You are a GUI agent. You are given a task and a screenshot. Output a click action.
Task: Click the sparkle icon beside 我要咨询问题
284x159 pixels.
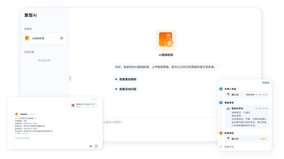click(x=116, y=89)
